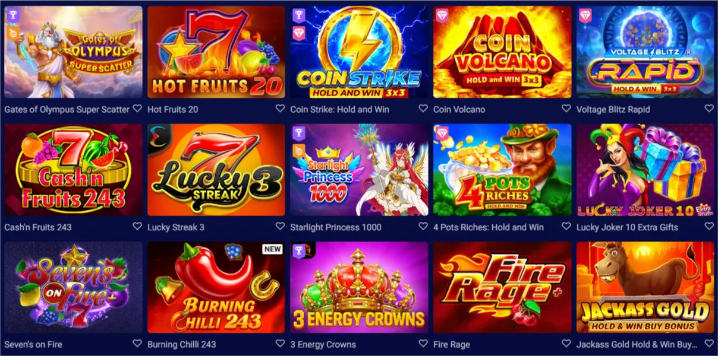Open Cash'n Fruits 243 game thumbnail

point(74,170)
